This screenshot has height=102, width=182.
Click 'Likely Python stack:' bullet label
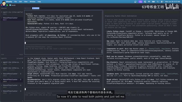pyautogui.click(x=116, y=31)
